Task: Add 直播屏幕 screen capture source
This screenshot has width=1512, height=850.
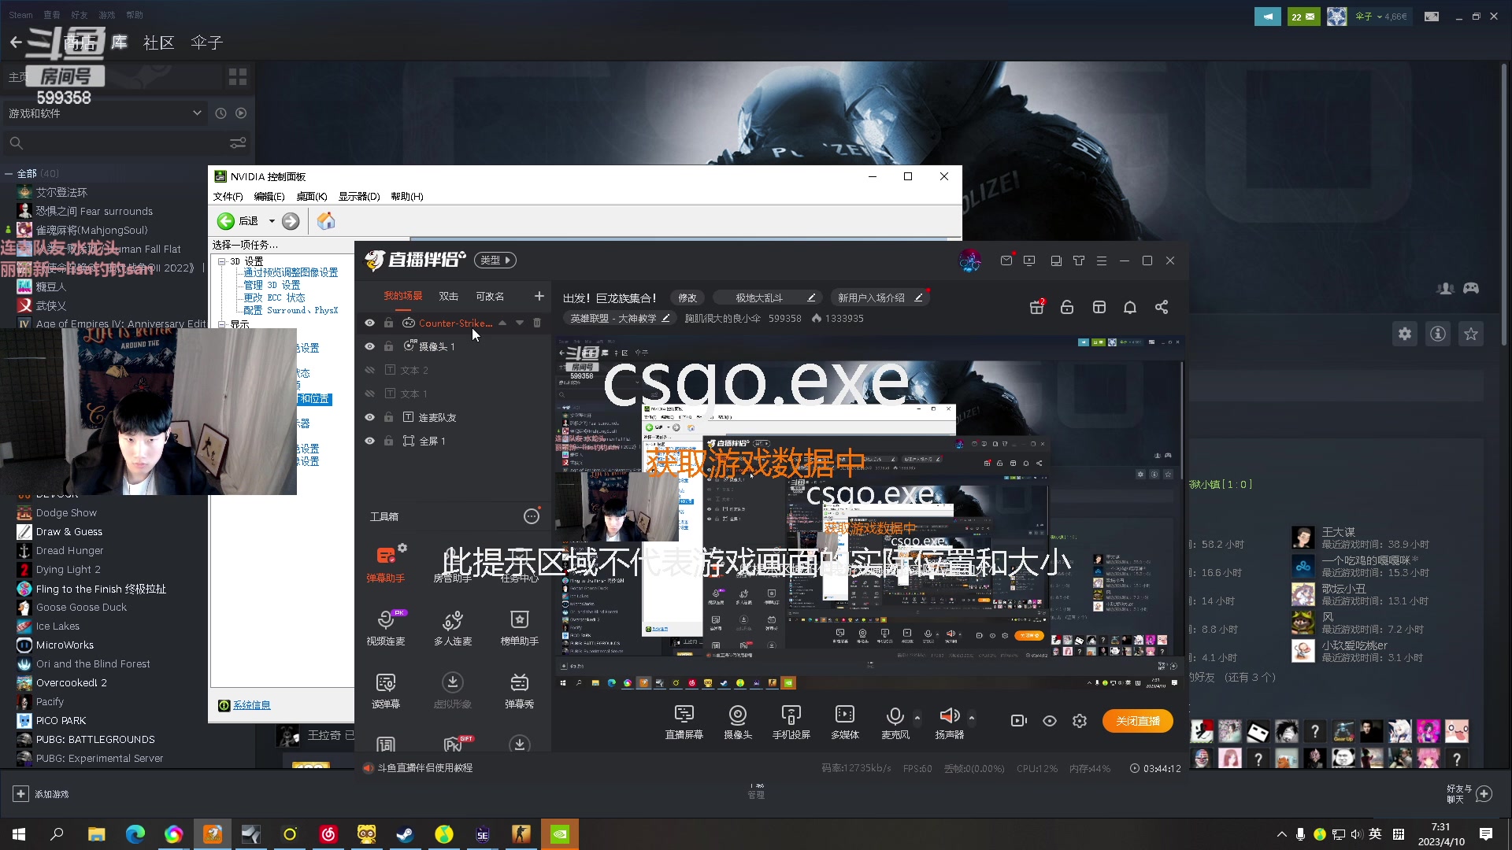Action: (684, 722)
